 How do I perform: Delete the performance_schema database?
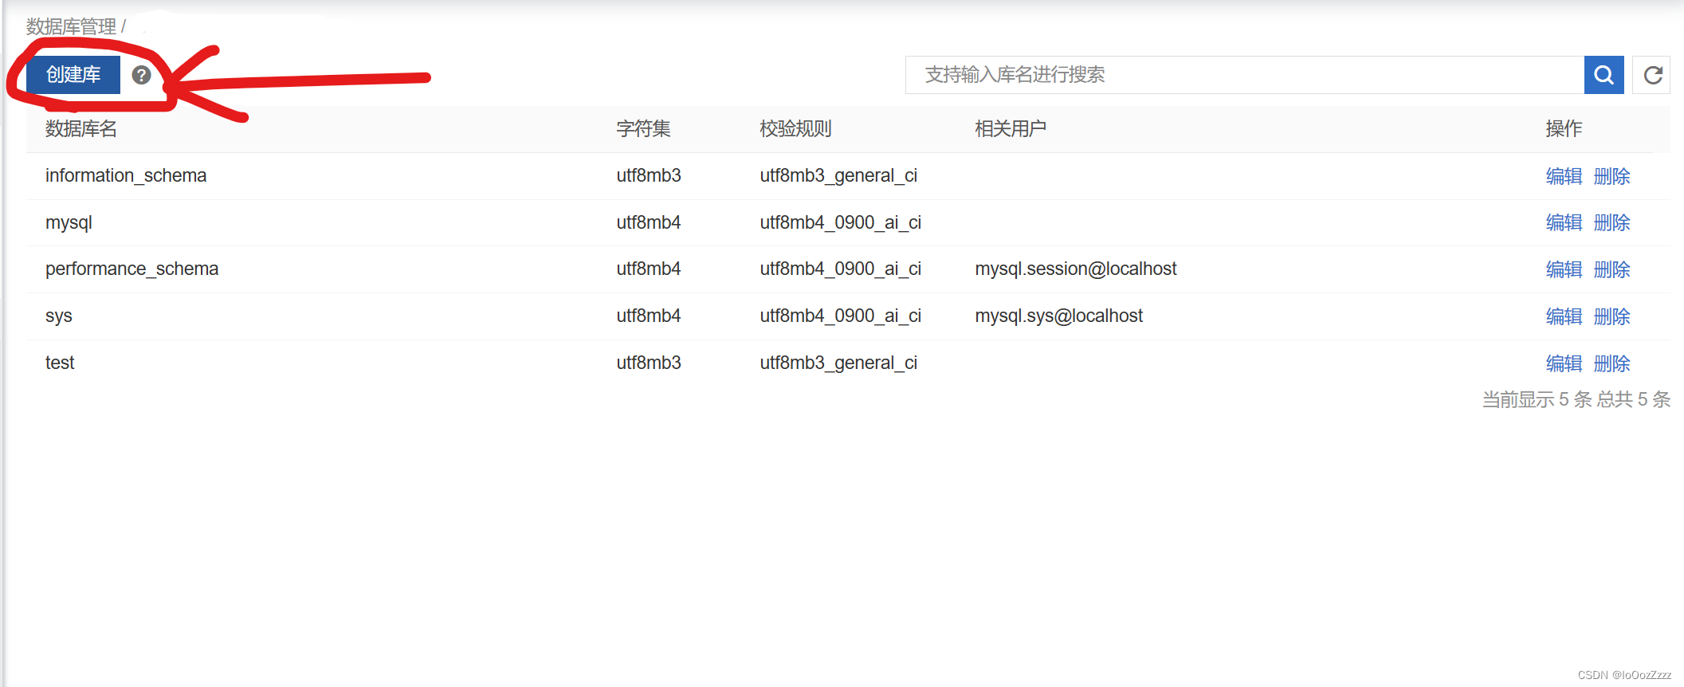[x=1611, y=269]
